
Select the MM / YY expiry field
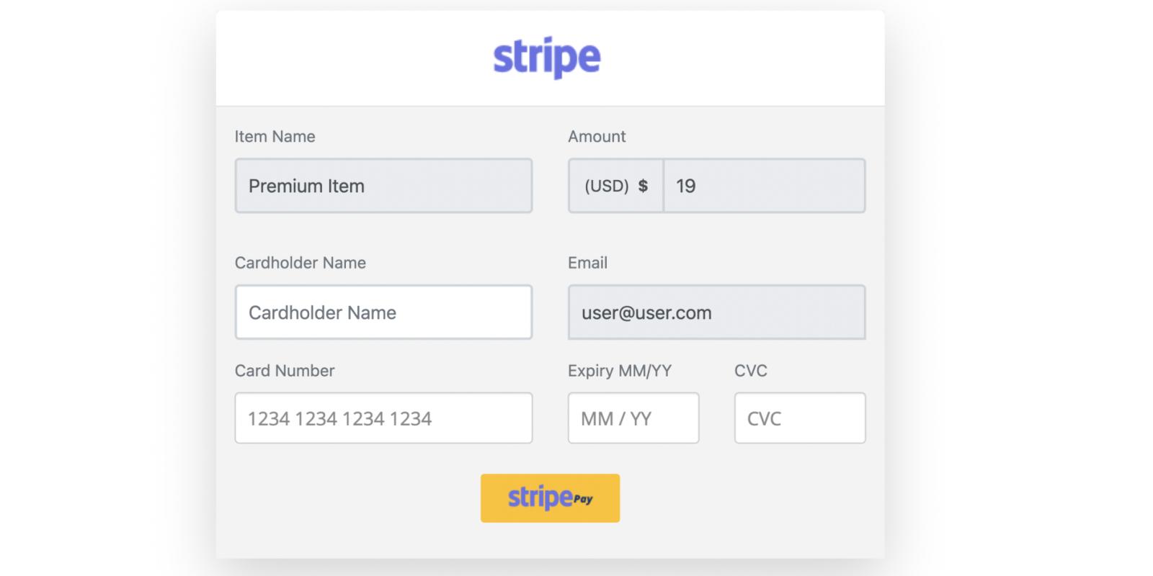point(633,418)
